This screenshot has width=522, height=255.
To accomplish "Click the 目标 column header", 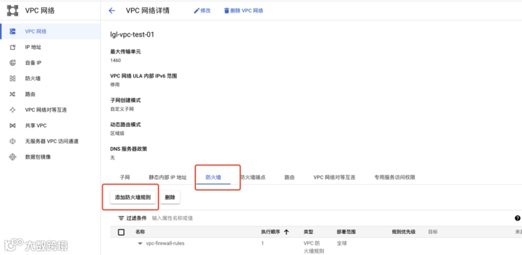I will point(433,232).
